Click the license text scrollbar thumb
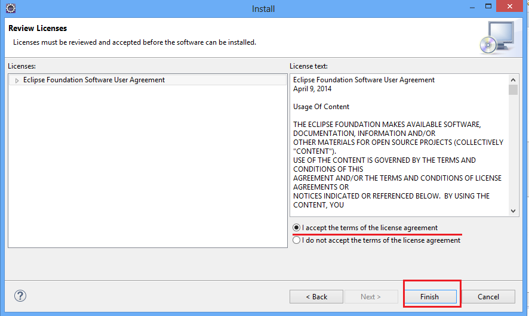The height and width of the screenshot is (316, 529). point(513,90)
